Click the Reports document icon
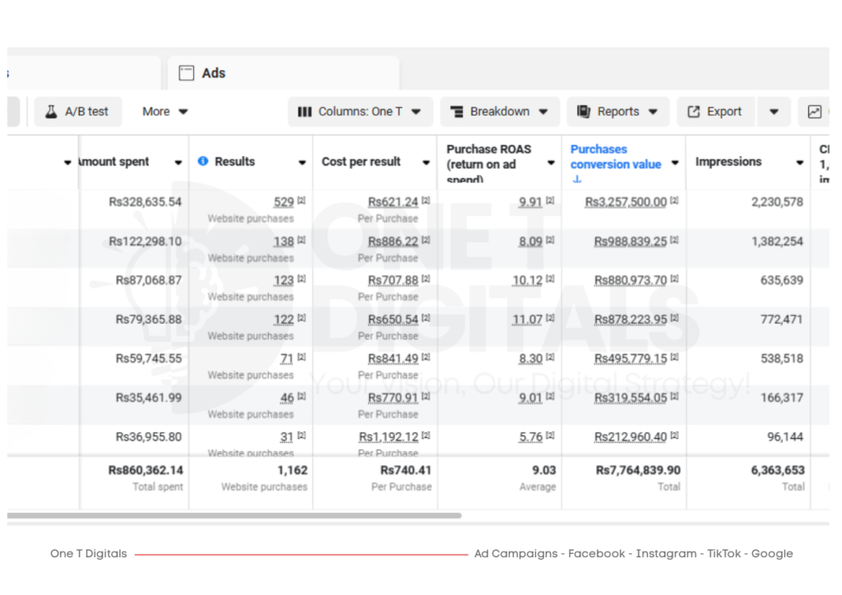 [584, 112]
